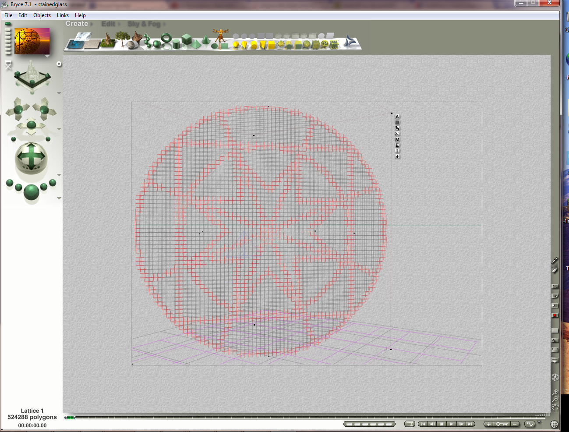Screen dimensions: 569x432
Task: Add a keyframe with the plus button
Action: (x=488, y=424)
